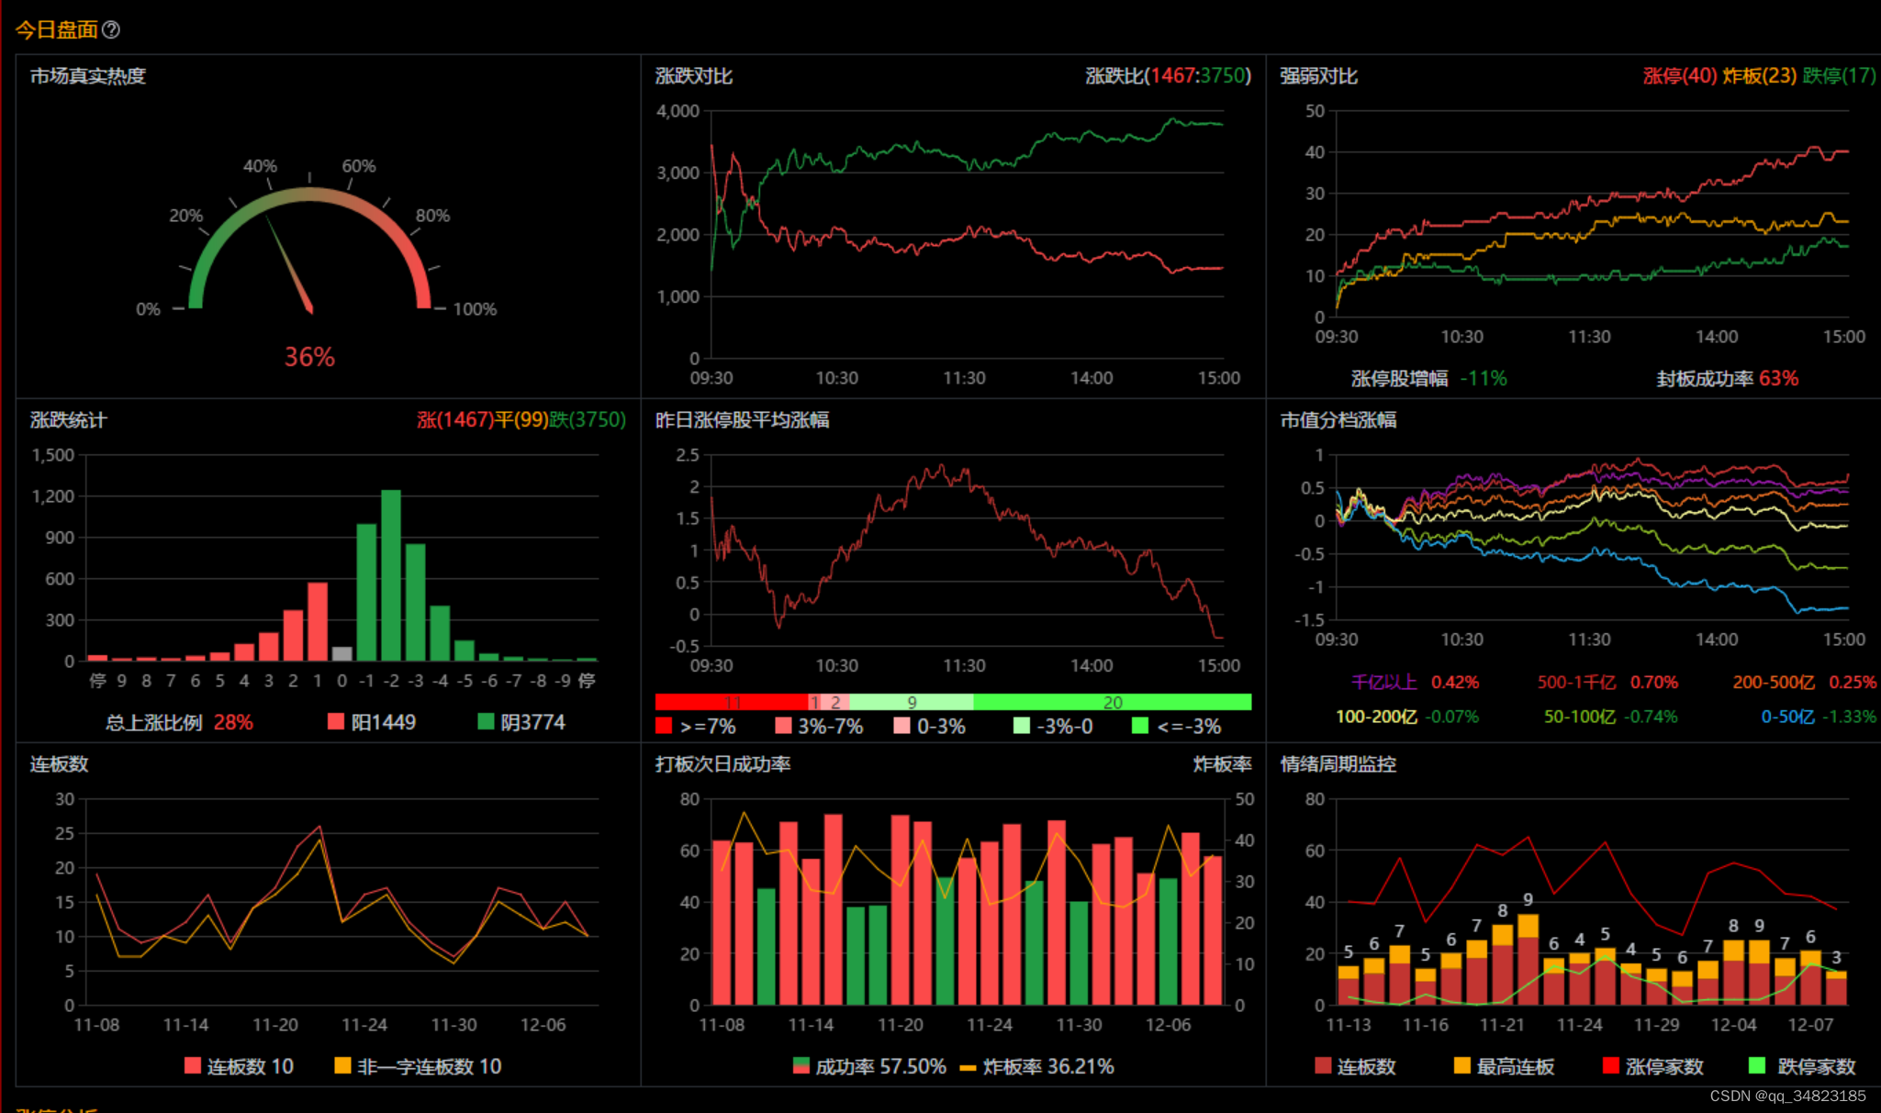Image resolution: width=1881 pixels, height=1113 pixels.
Task: Click the 炸板率 orange line legend marker
Action: (968, 1067)
